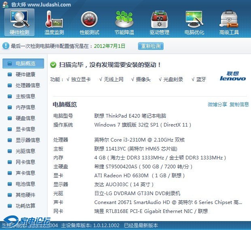This screenshot has height=230, width=251.
Task: Click the 微博分享 share link
Action: [x=217, y=104]
